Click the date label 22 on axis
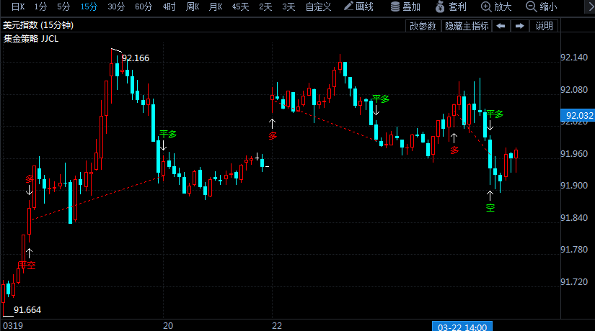 277,326
